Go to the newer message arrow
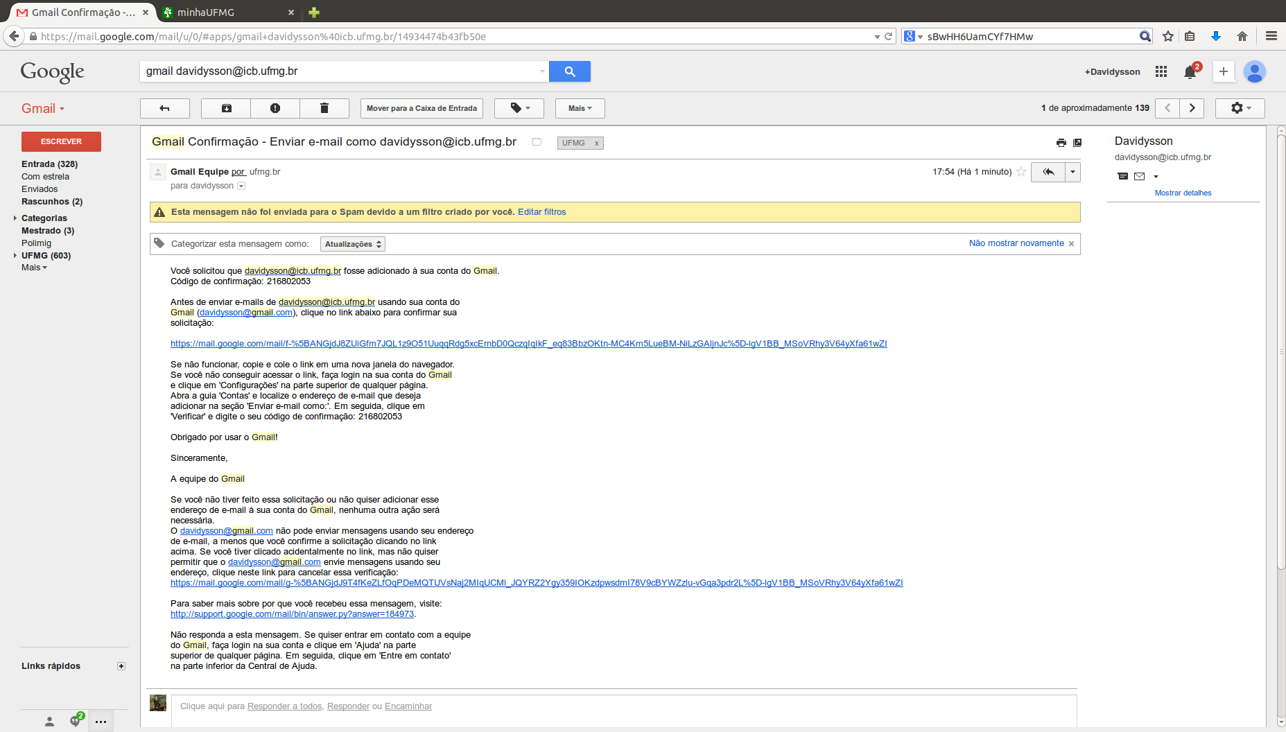The height and width of the screenshot is (732, 1286). point(1167,108)
